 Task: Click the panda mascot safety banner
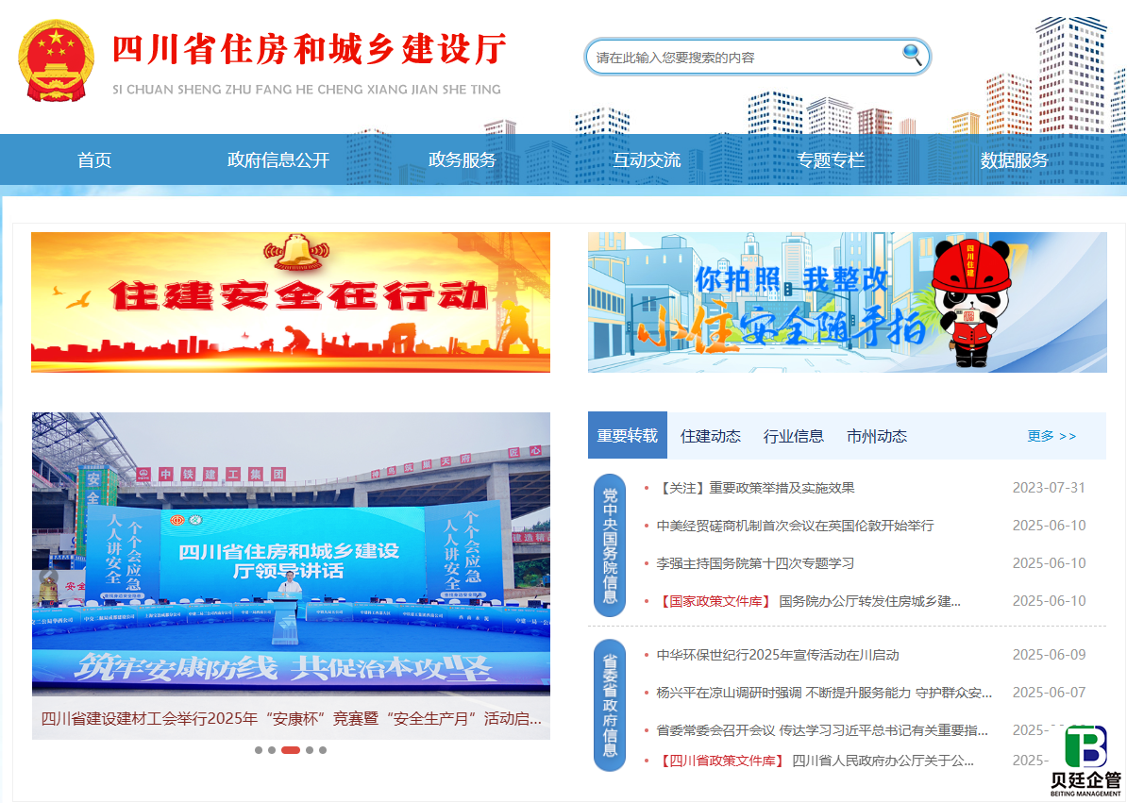coord(847,301)
